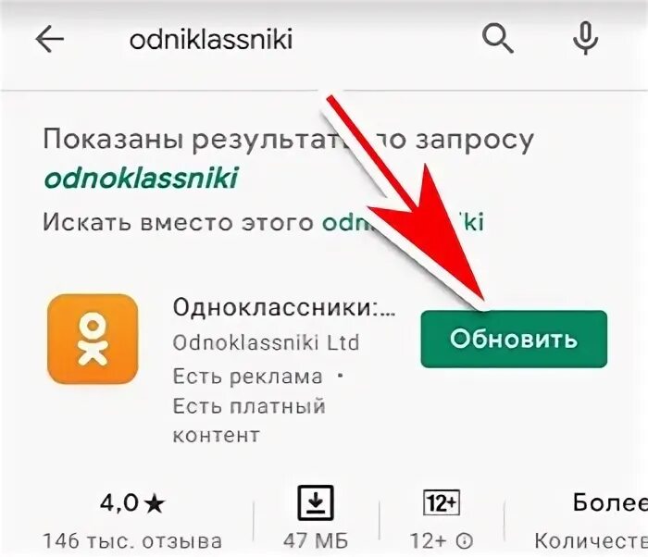Tap the Есть платный контент notice
The width and height of the screenshot is (648, 557).
(249, 420)
